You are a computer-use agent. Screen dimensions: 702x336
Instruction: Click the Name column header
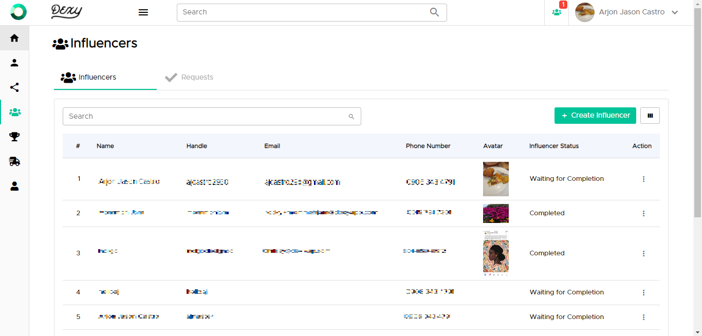click(105, 146)
